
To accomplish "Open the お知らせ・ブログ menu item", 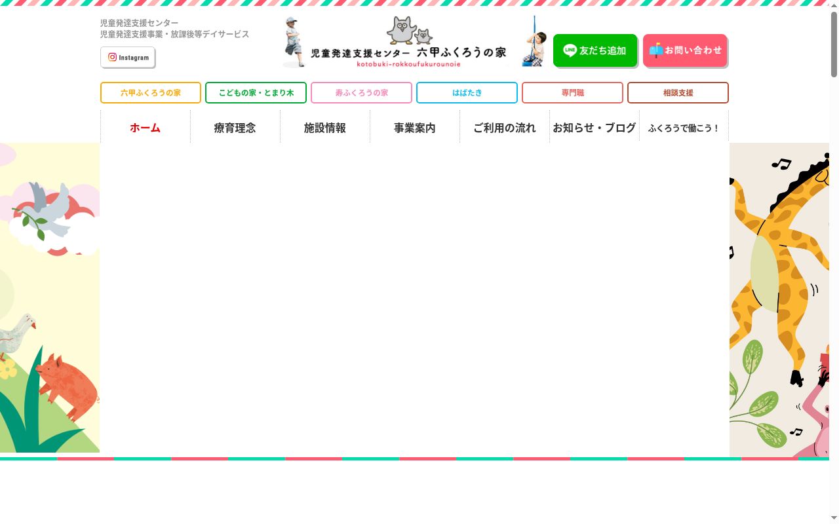I will (595, 127).
